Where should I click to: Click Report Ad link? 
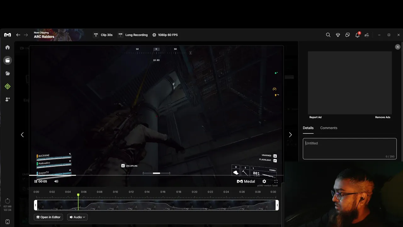(x=315, y=117)
